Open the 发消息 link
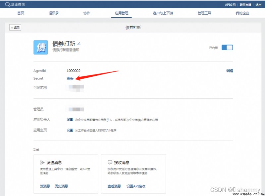Viewport: 265px width, 196px height. click(x=45, y=186)
